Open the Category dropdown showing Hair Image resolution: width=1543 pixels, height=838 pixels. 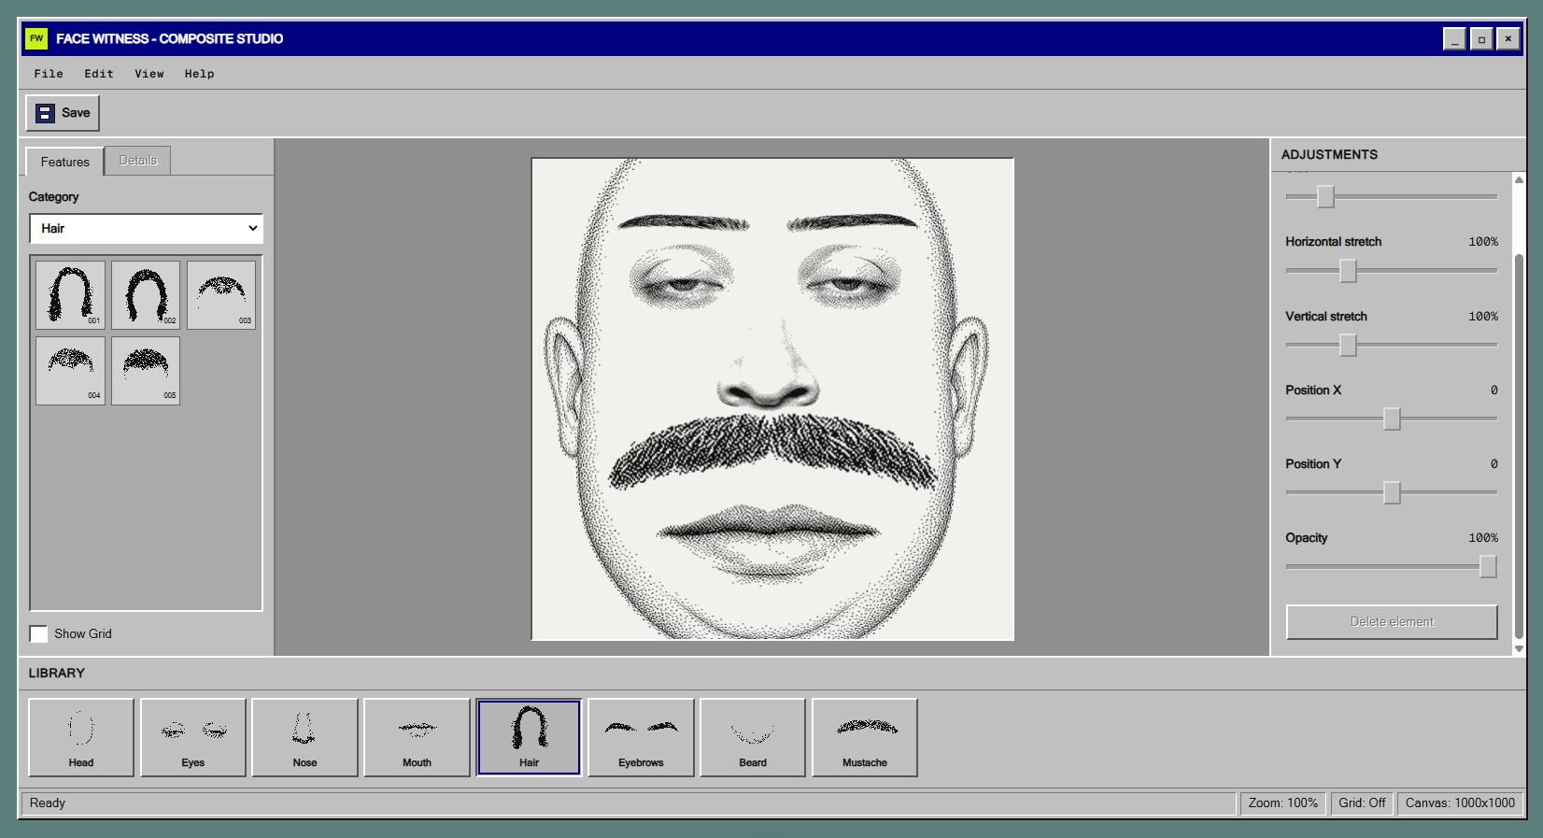click(x=146, y=229)
